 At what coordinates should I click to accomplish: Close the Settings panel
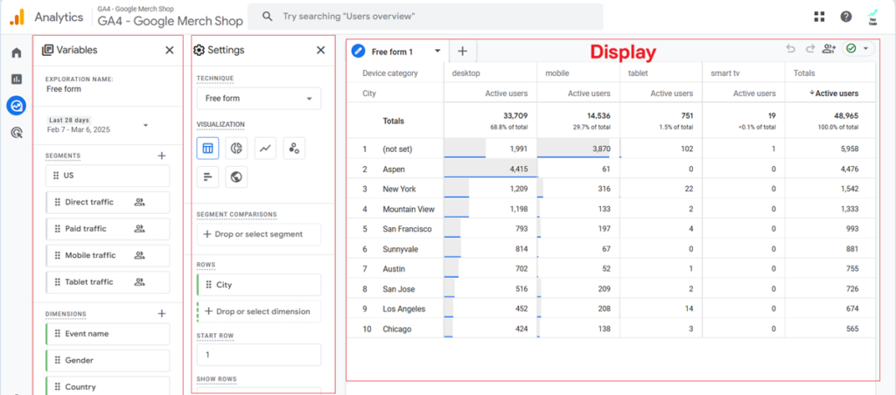[x=320, y=50]
